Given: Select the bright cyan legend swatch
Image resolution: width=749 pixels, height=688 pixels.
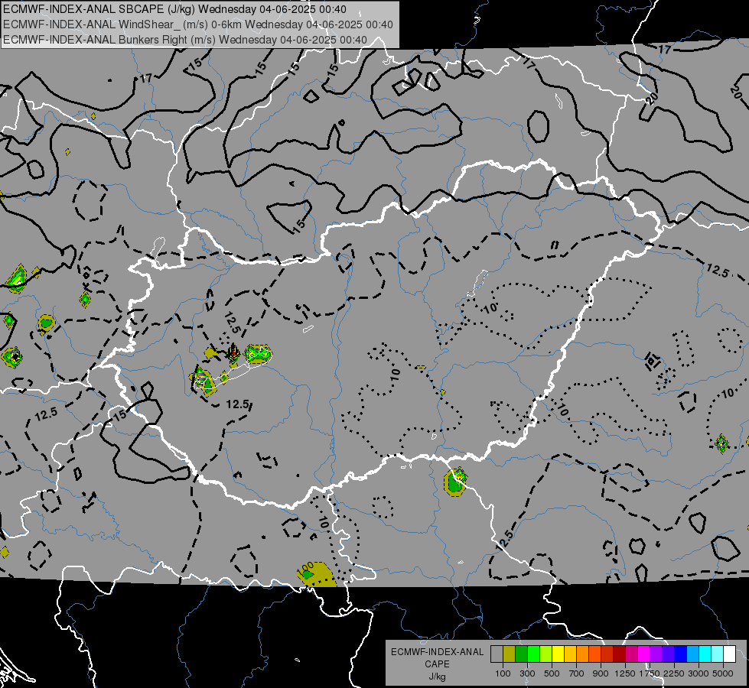Looking at the screenshot, I should tap(705, 654).
